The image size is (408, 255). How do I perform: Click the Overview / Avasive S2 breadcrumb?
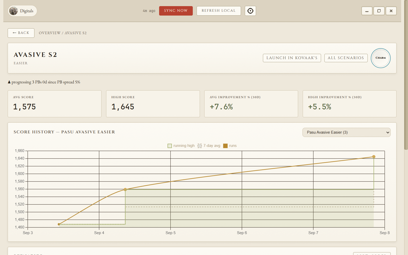[x=63, y=33]
